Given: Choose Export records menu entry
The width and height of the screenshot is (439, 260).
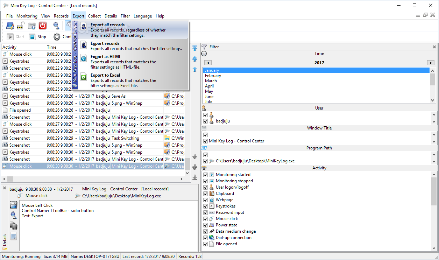Looking at the screenshot, I should 133,46.
